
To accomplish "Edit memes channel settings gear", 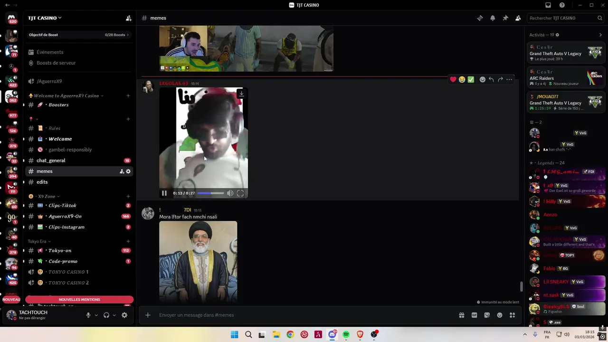I will coord(128,171).
